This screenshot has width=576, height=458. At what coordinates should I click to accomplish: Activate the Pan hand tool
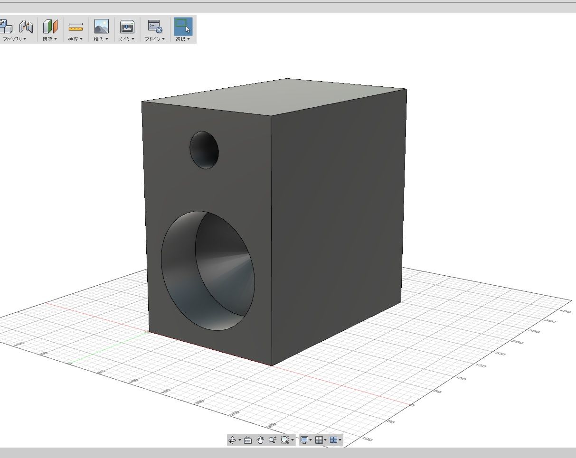click(260, 440)
